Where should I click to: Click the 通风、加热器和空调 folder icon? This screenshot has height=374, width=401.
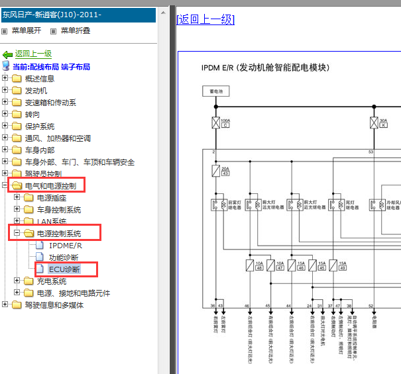[17, 138]
